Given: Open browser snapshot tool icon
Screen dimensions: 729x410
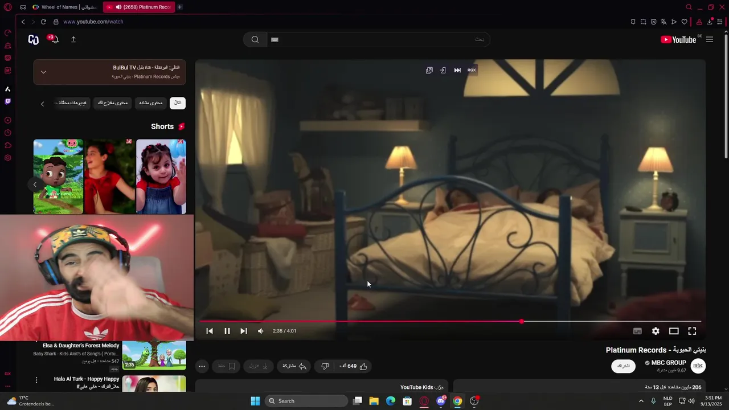Looking at the screenshot, I should pyautogui.click(x=643, y=22).
